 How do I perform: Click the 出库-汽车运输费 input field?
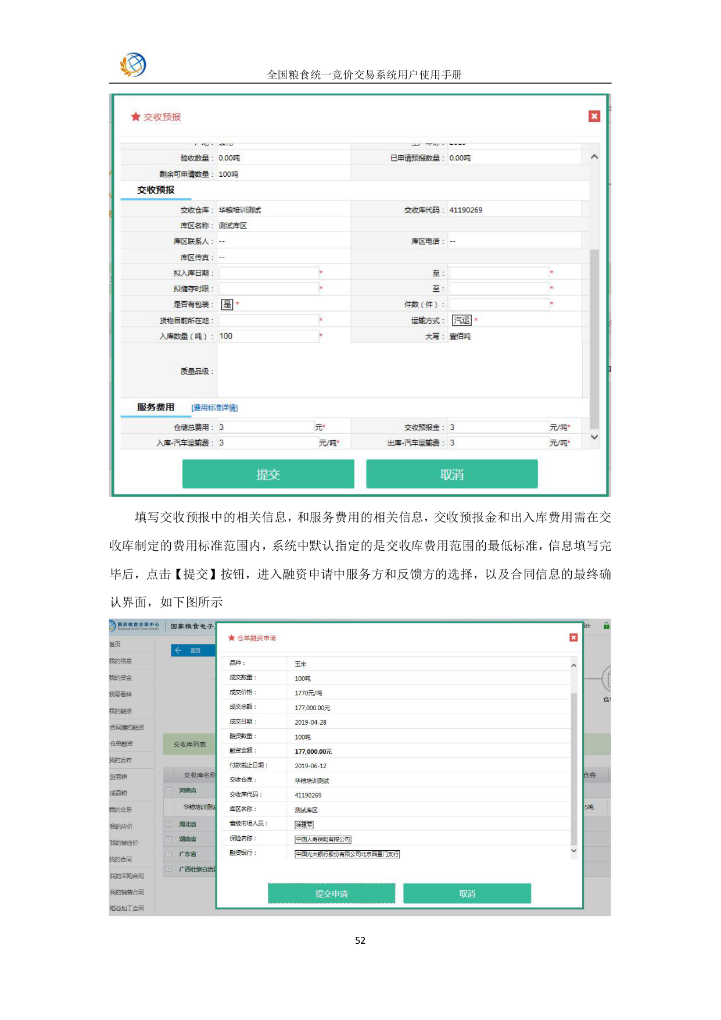click(x=499, y=443)
